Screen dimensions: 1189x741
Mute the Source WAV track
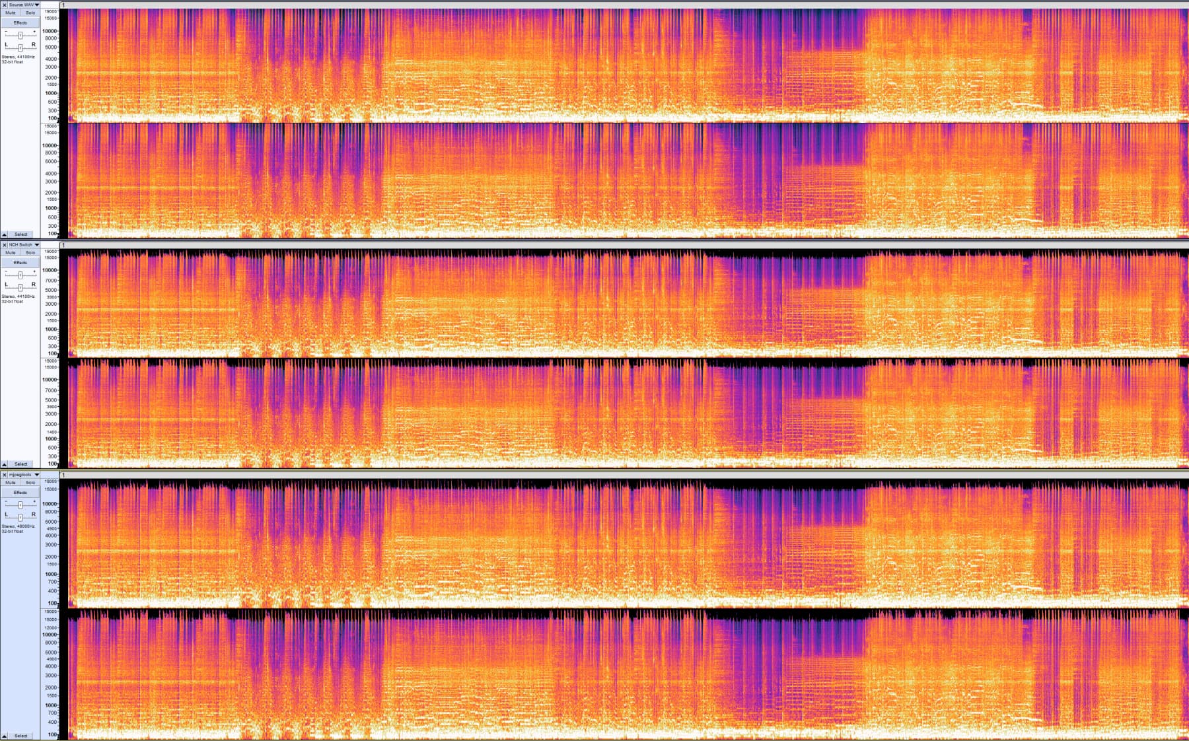coord(11,13)
